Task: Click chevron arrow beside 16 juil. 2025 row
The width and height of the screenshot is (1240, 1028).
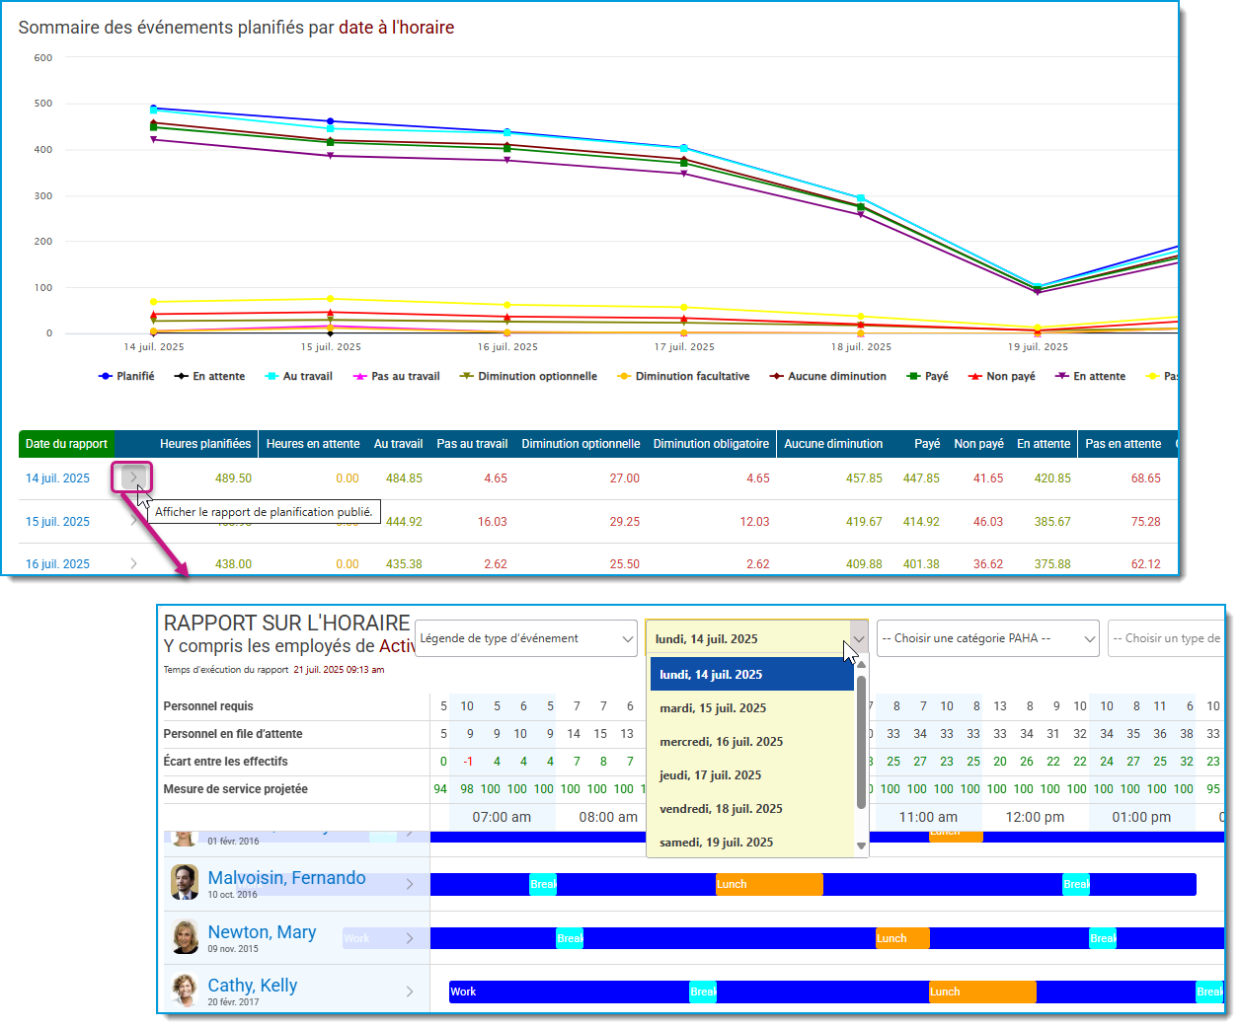Action: click(x=133, y=564)
